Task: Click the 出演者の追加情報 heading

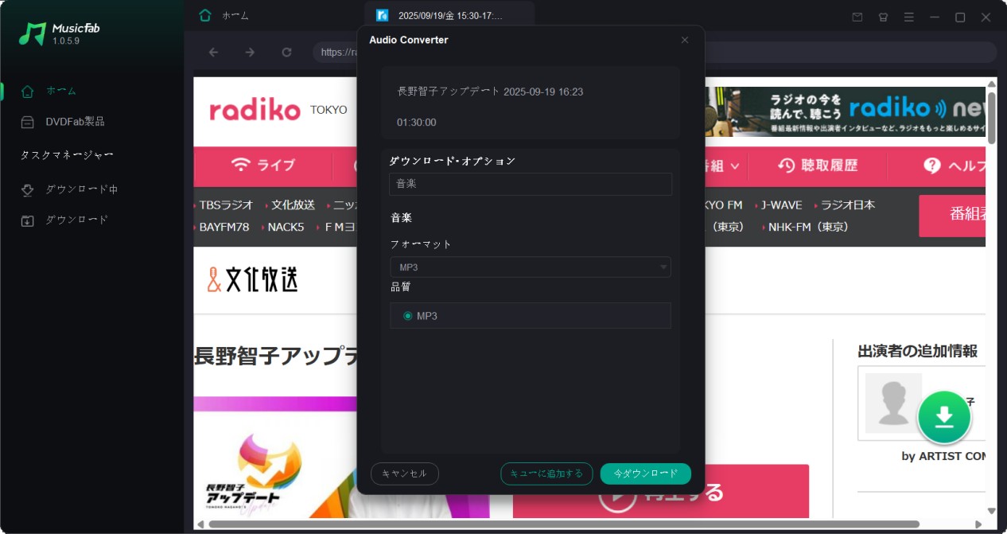Action: (917, 351)
